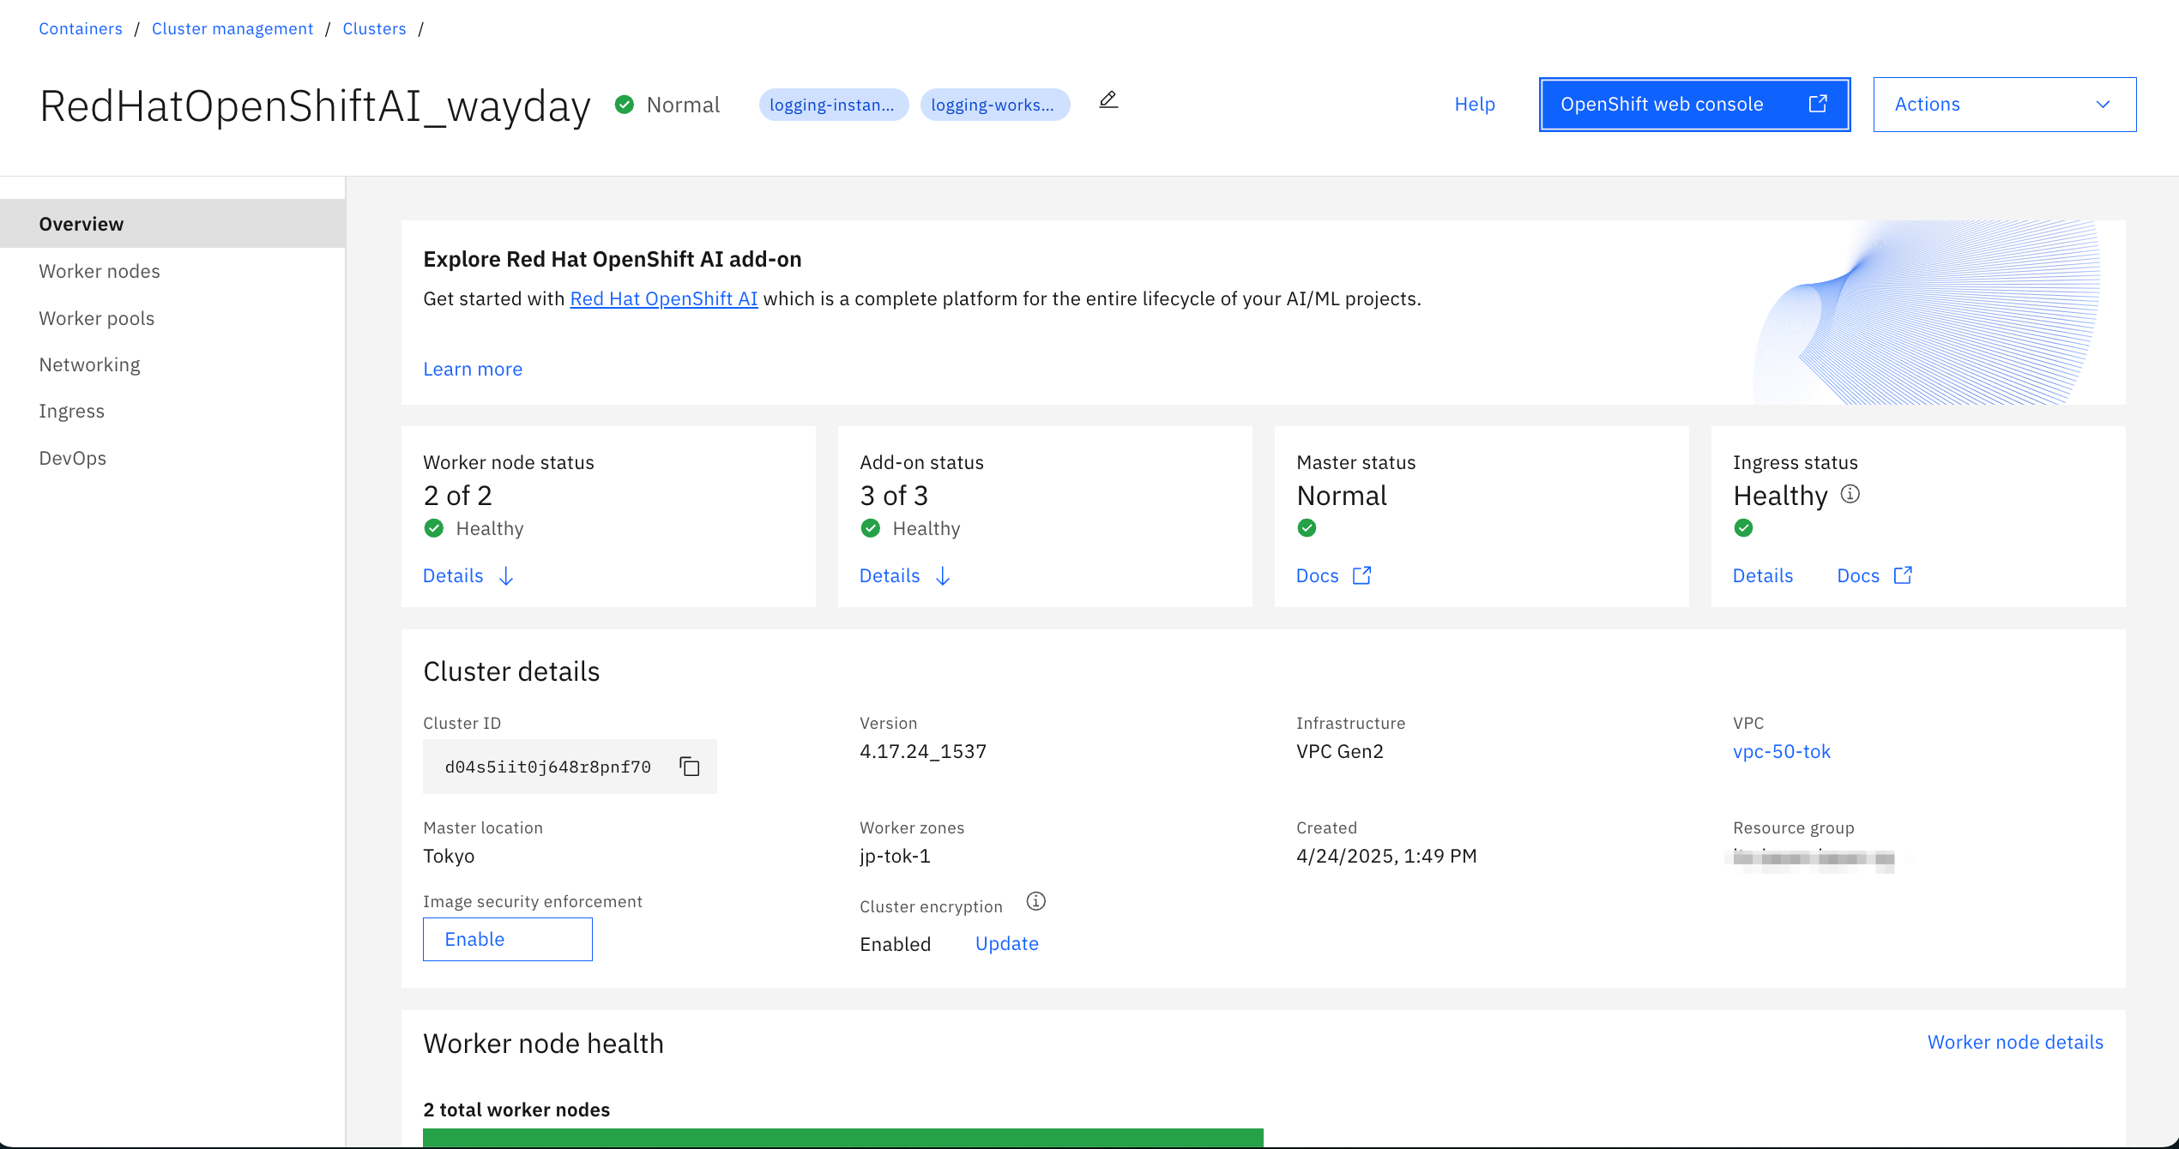The width and height of the screenshot is (2179, 1149).
Task: Expand the Actions chevron
Action: tap(2103, 105)
